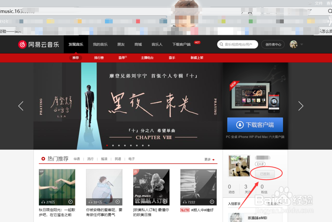Select the 推荐 sub-navigation item
This screenshot has height=222, width=332.
pos(76,58)
